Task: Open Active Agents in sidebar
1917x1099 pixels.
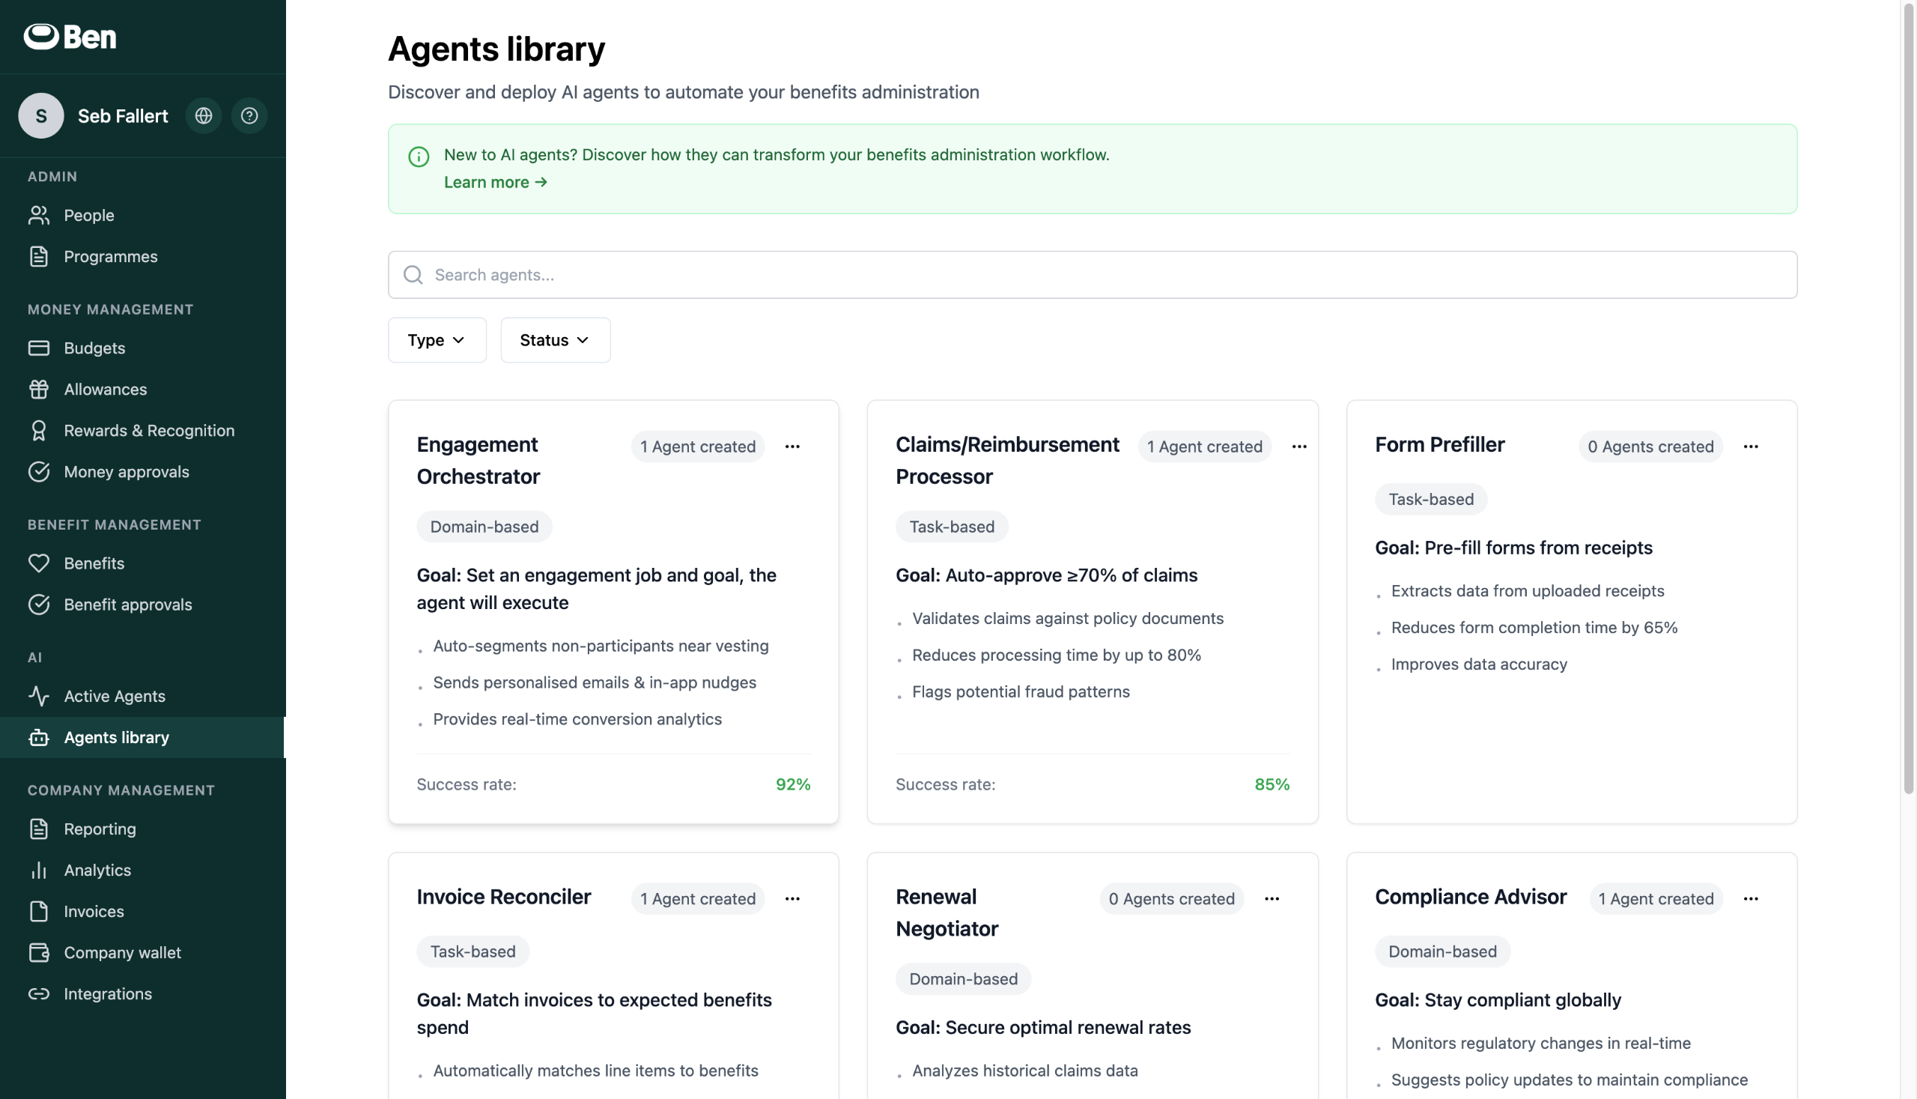Action: tap(114, 696)
